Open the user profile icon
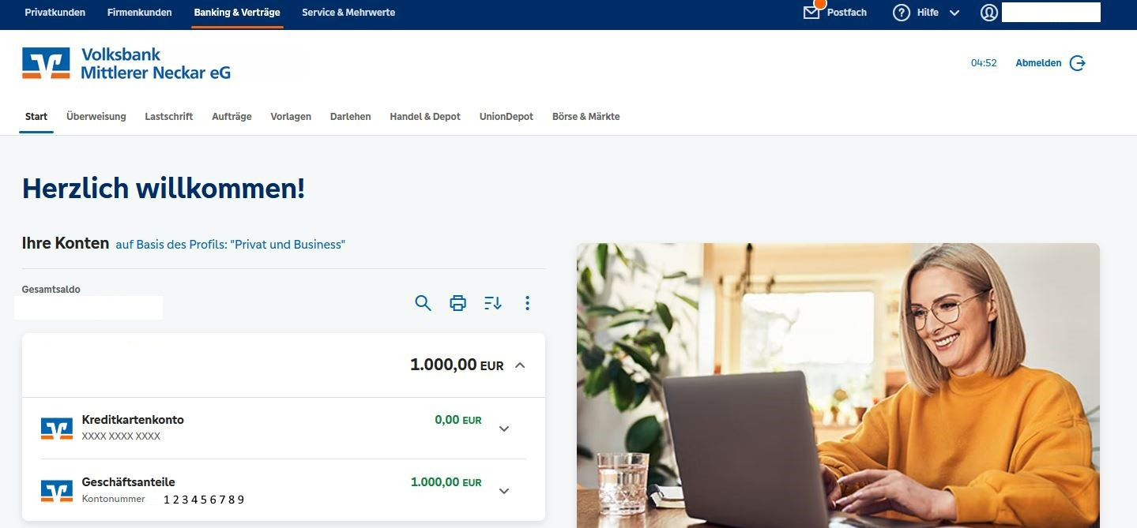 tap(989, 13)
